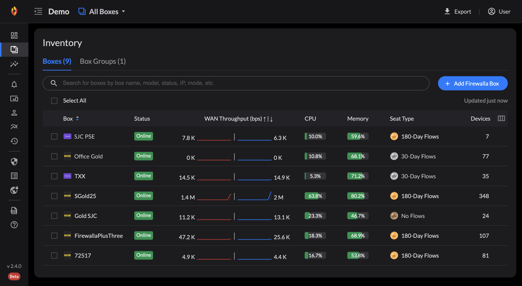The height and width of the screenshot is (286, 522).
Task: Tick the 72517 row checkbox
Action: pos(54,256)
